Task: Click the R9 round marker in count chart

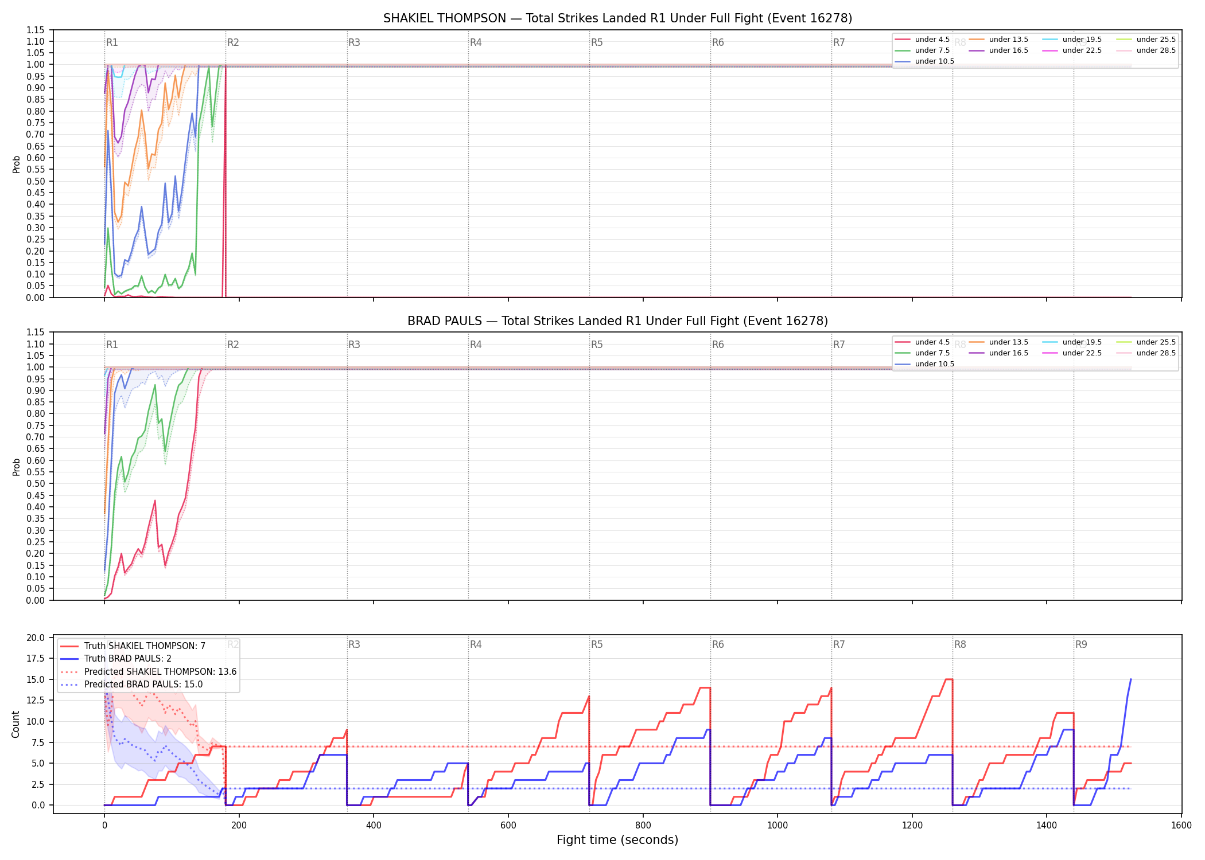Action: (x=1081, y=644)
